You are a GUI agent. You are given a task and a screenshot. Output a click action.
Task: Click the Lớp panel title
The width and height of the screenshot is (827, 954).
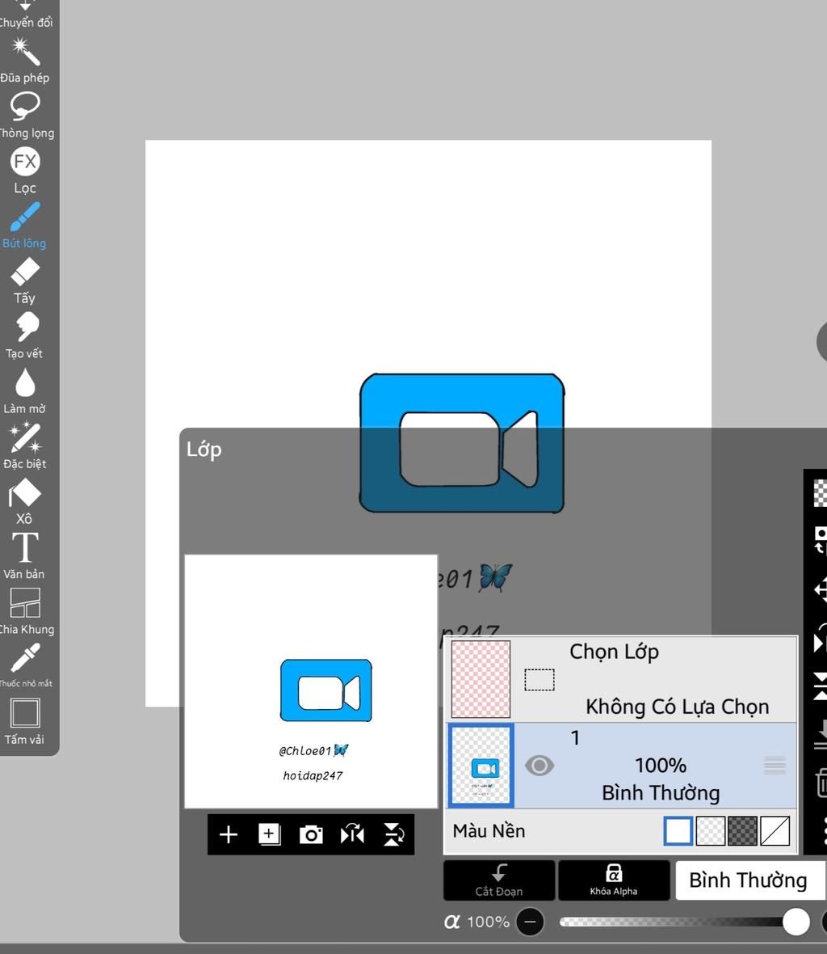(x=204, y=450)
